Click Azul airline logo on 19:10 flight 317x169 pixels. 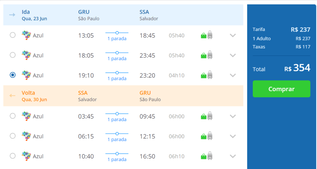coord(26,75)
